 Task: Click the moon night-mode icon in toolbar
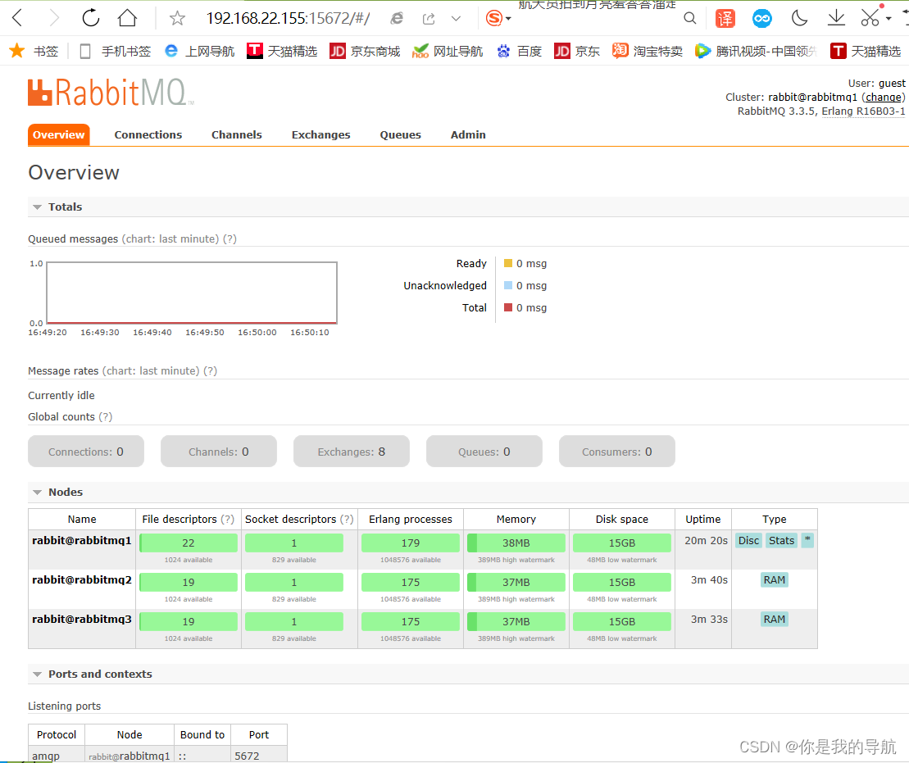point(798,17)
